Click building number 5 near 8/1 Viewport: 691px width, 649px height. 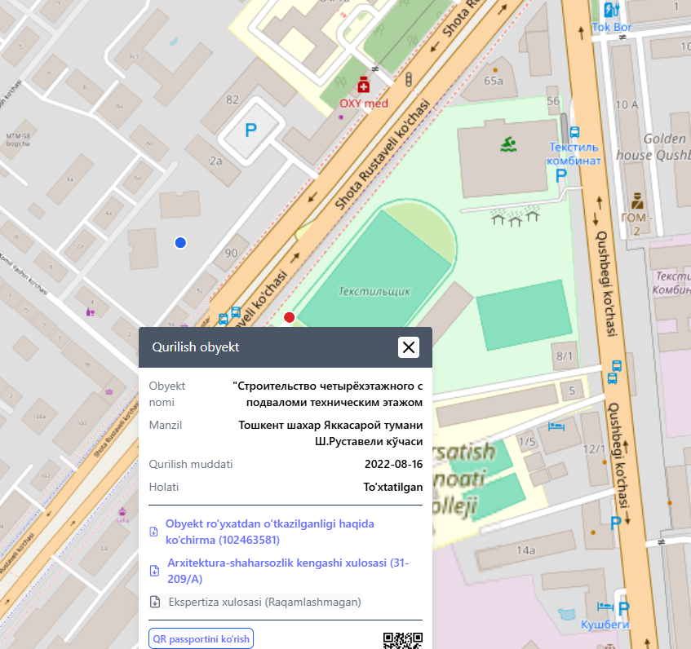point(572,391)
